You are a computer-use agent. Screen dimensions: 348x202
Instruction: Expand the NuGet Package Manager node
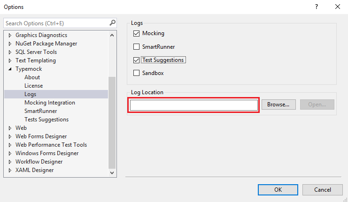(x=10, y=44)
